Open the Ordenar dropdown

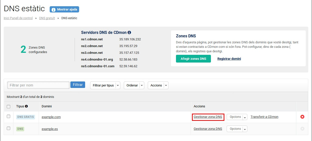click(134, 85)
